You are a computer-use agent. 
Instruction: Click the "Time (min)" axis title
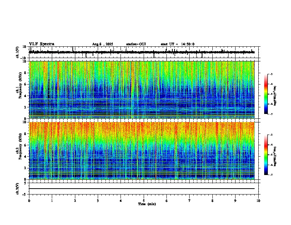147,204
